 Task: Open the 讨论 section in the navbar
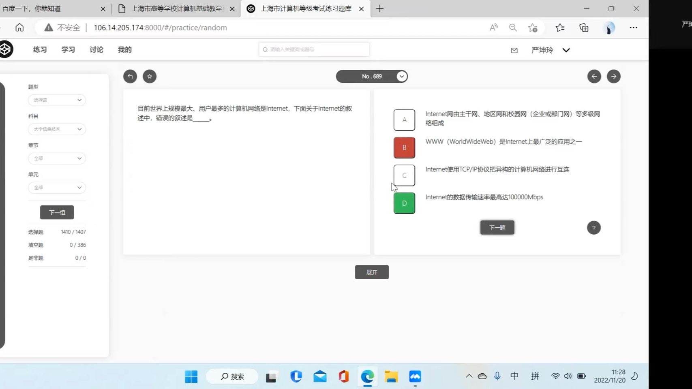click(x=96, y=49)
